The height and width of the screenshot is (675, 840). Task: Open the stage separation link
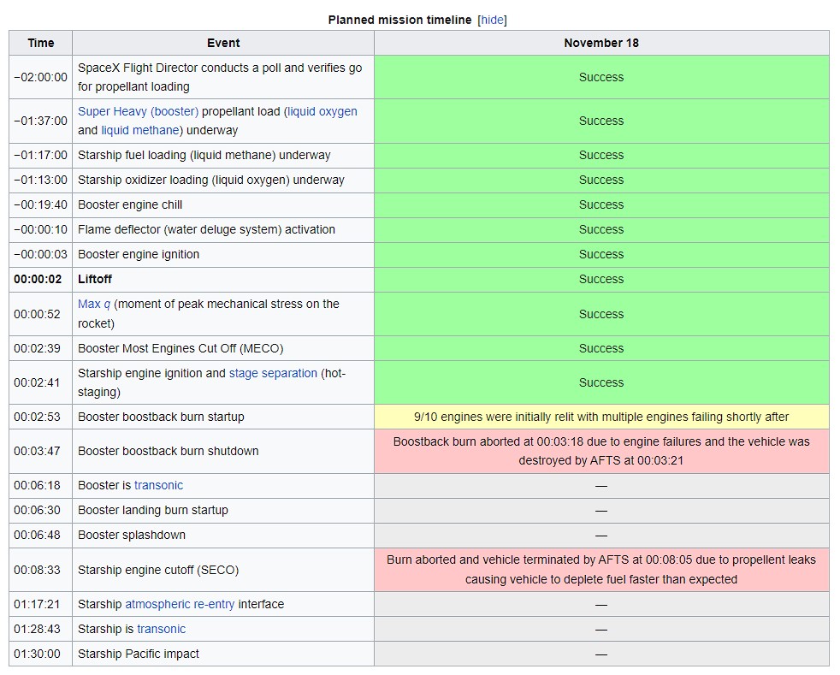click(x=273, y=373)
